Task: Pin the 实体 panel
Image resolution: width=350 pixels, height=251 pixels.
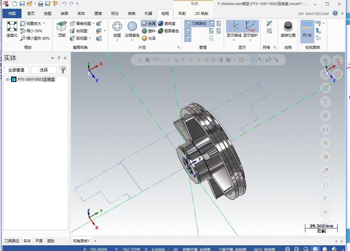Action: [x=59, y=58]
